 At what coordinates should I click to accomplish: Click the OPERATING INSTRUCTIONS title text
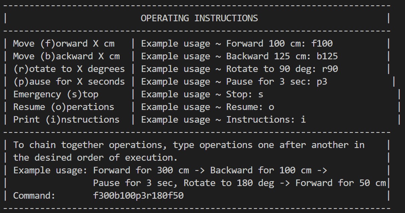(199, 18)
